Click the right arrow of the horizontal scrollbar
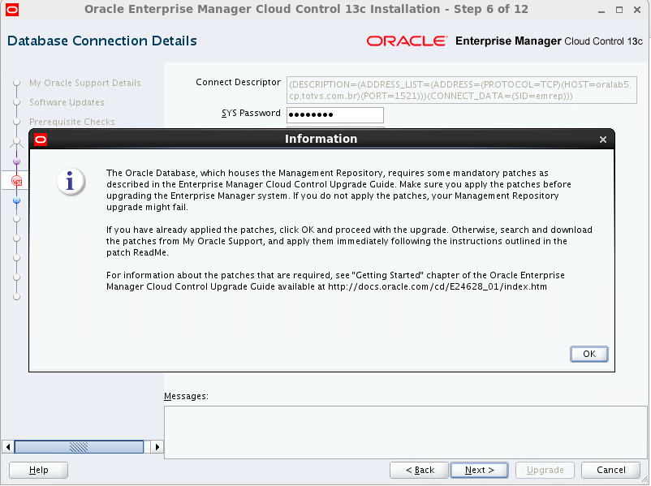The width and height of the screenshot is (651, 486). point(156,446)
